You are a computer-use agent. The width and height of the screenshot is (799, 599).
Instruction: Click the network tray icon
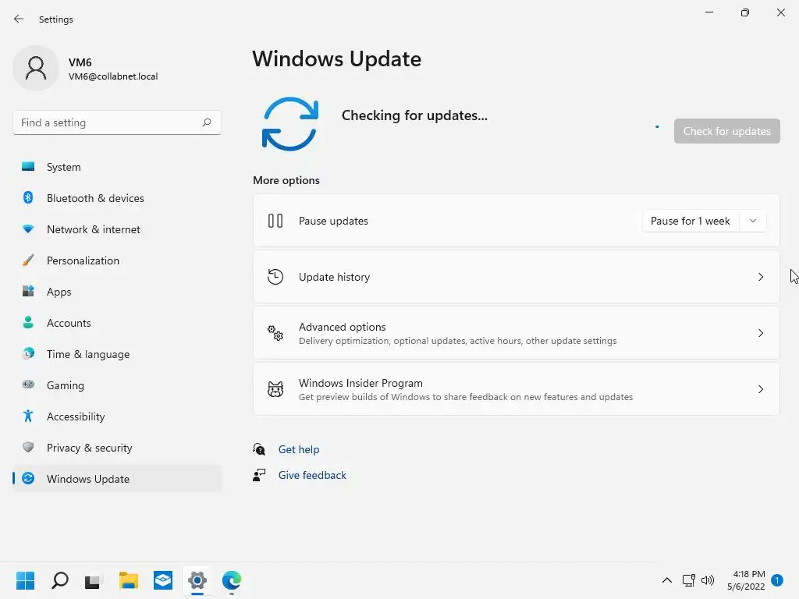coord(688,580)
